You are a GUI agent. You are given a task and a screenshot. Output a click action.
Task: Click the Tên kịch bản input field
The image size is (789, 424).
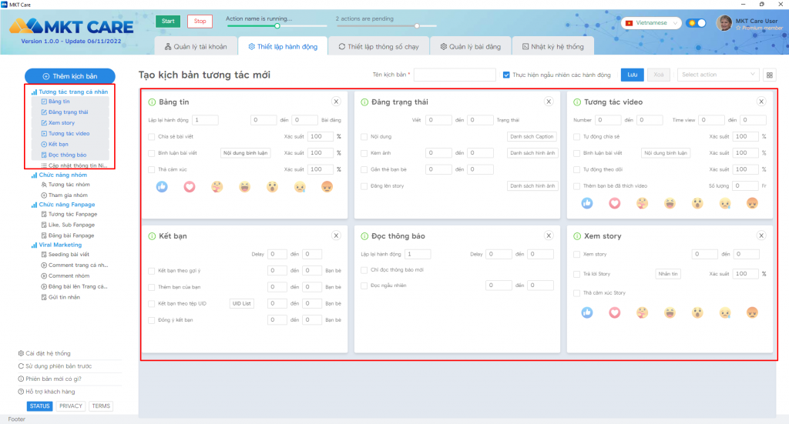click(455, 75)
